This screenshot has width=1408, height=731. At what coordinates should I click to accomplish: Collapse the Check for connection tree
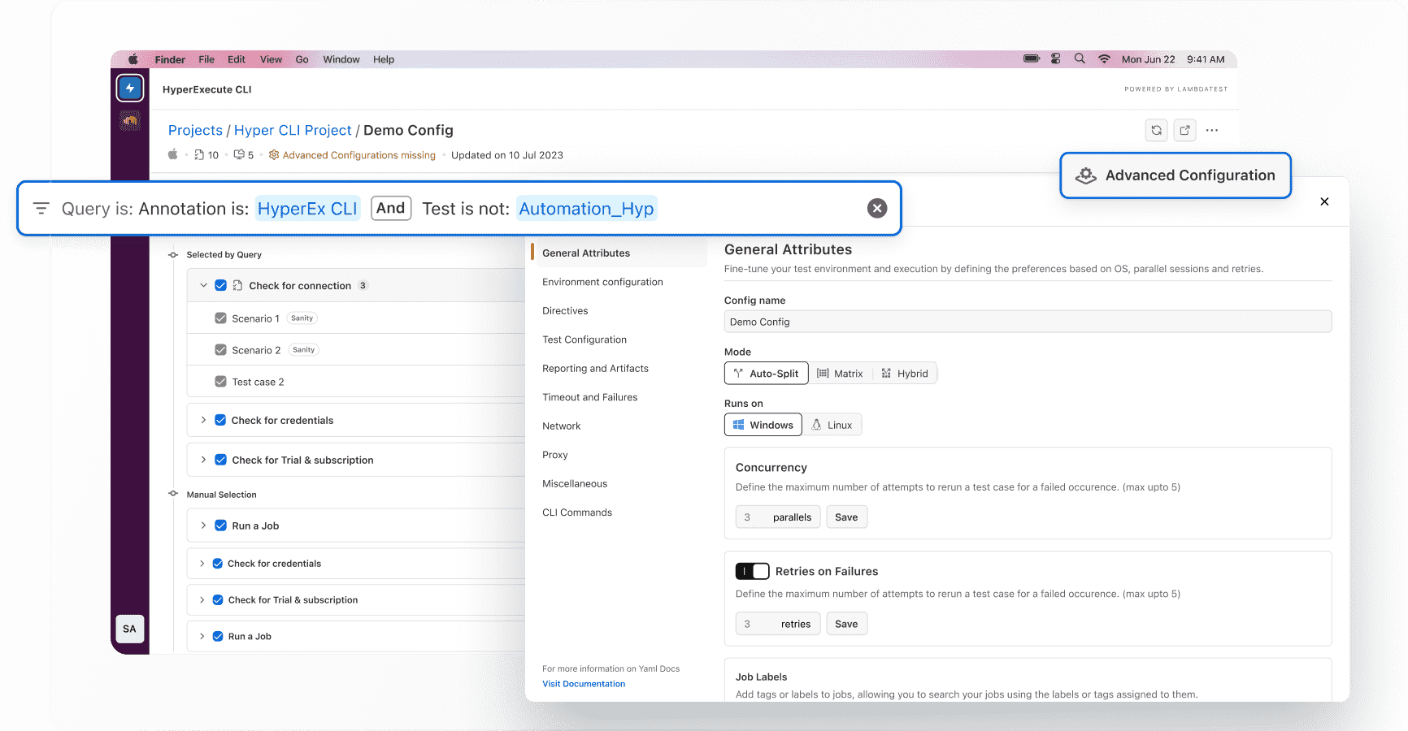tap(202, 285)
